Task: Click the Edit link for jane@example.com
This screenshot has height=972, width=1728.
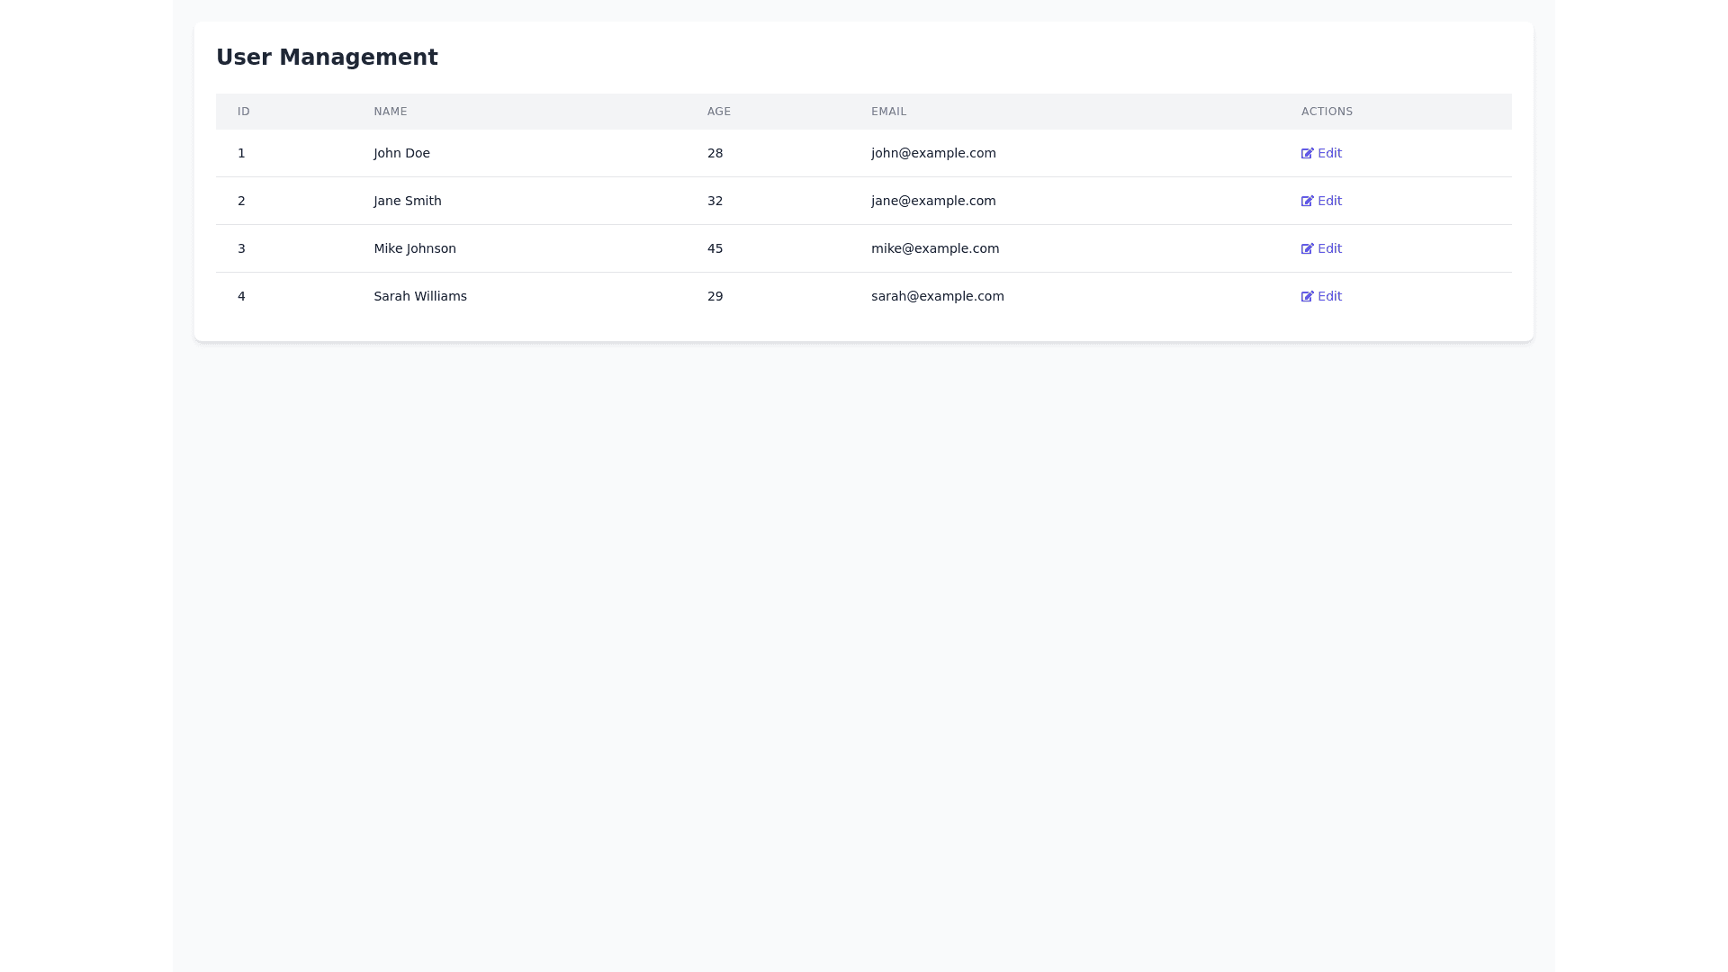Action: (1329, 201)
